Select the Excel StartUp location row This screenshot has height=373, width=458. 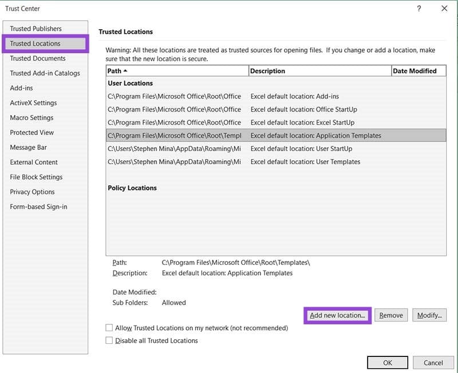[x=276, y=122]
